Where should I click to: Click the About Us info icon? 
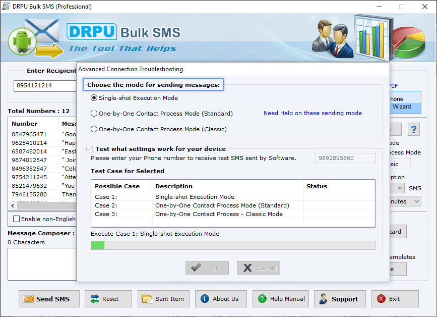205,299
